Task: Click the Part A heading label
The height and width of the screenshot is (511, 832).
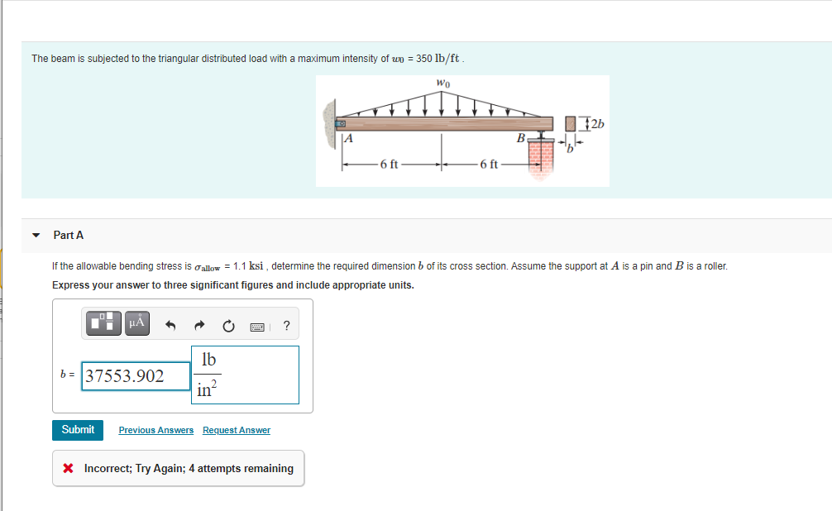Action: [68, 235]
